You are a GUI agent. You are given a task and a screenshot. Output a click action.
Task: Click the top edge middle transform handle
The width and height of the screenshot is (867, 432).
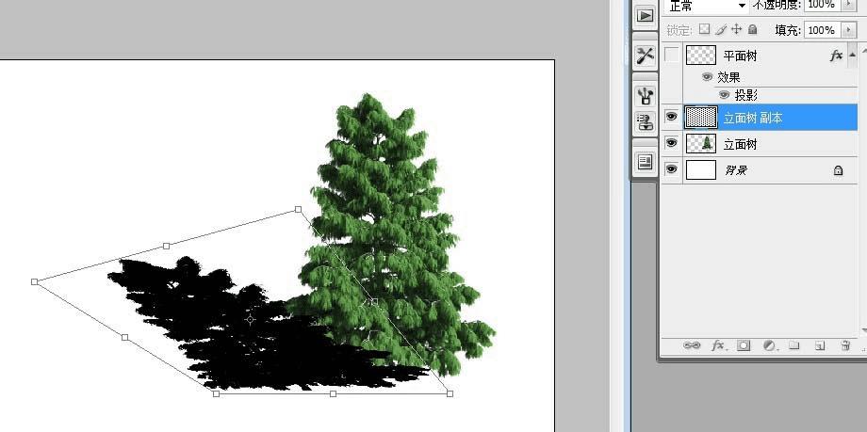(x=167, y=246)
